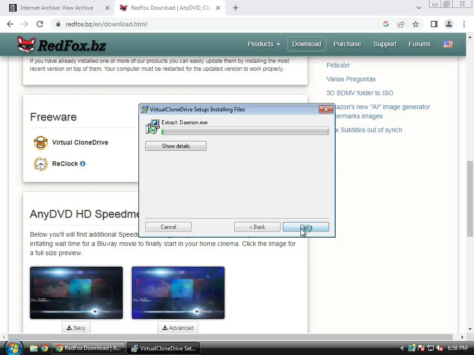Open the Petición forum link
This screenshot has height=355, width=474.
337,65
